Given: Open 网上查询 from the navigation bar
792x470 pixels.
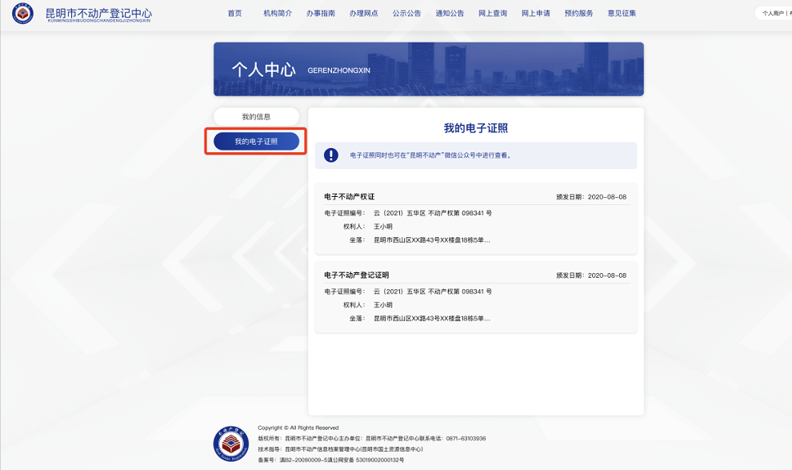Looking at the screenshot, I should coord(493,14).
